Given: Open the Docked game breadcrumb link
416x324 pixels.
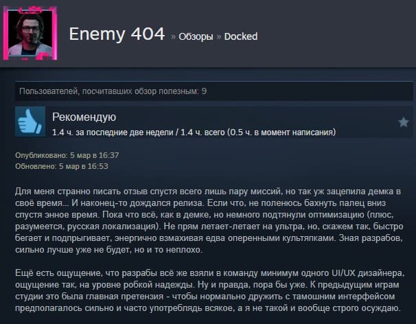Looking at the screenshot, I should tap(241, 36).
